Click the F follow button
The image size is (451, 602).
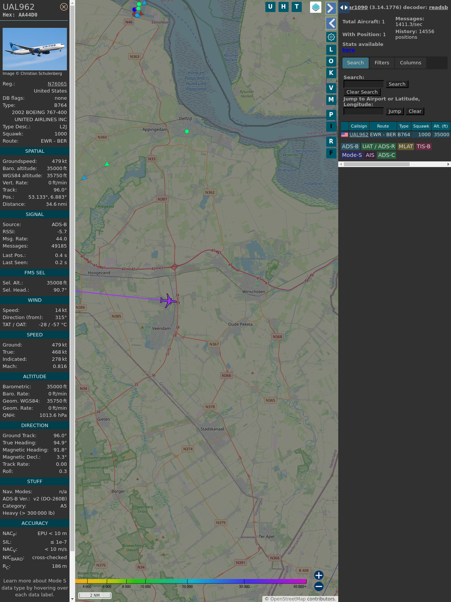(331, 153)
